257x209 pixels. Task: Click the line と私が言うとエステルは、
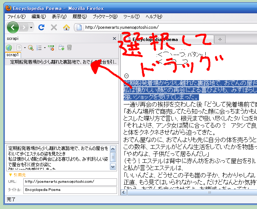(x=153, y=168)
